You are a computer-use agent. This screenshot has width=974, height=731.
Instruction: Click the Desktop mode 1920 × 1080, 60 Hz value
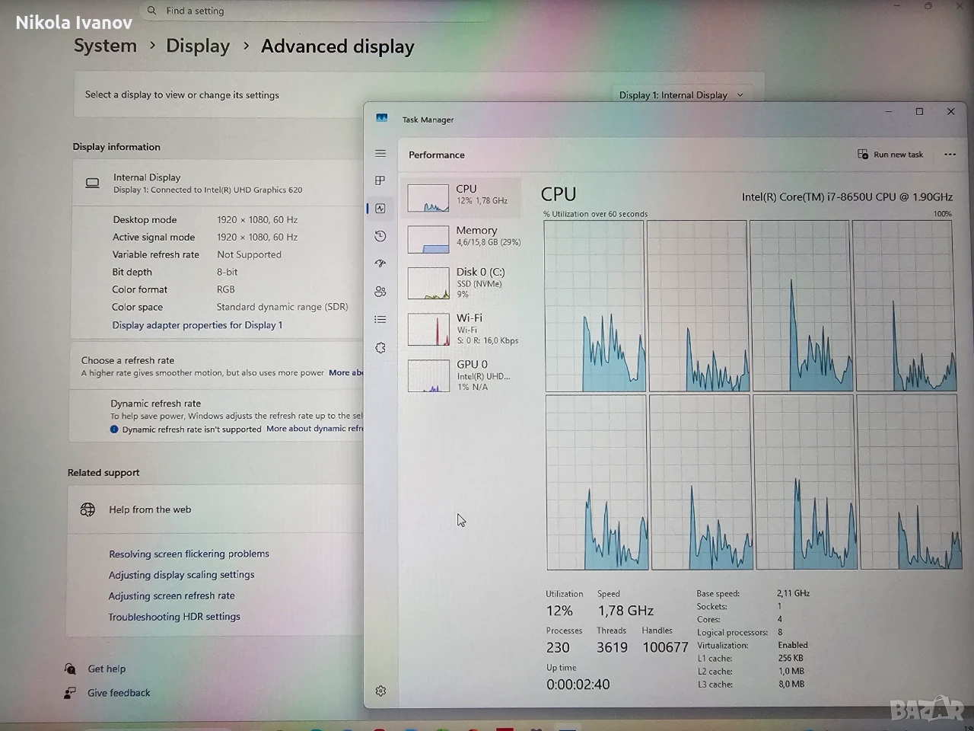point(257,219)
